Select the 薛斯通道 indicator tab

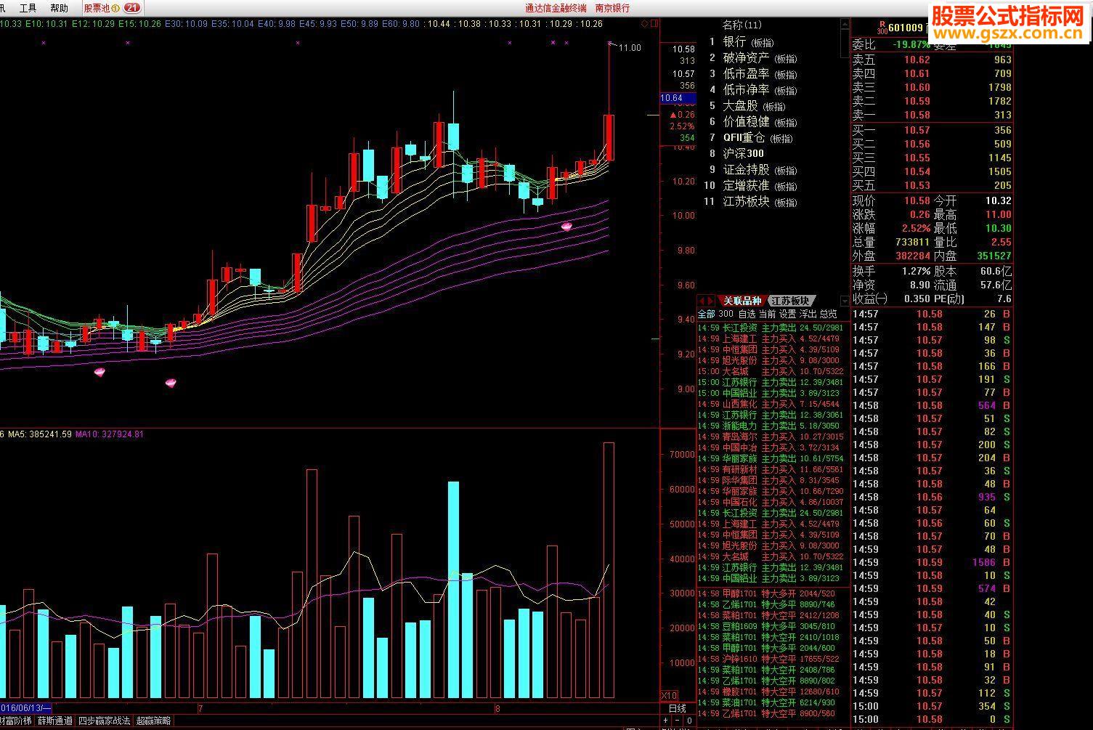pos(55,721)
